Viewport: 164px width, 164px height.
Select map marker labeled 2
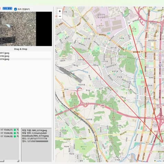pyautogui.click(x=71, y=46)
